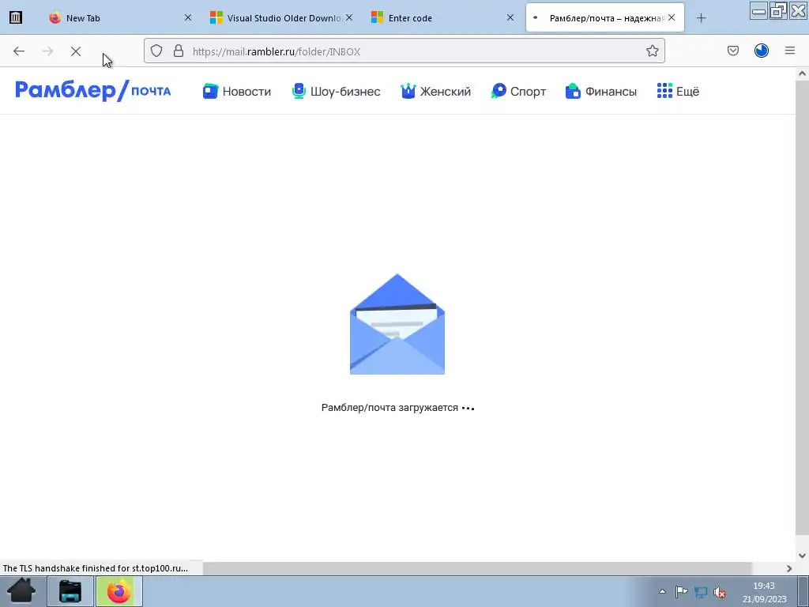The image size is (809, 607).
Task: Click the Спорт icon
Action: [x=499, y=91]
